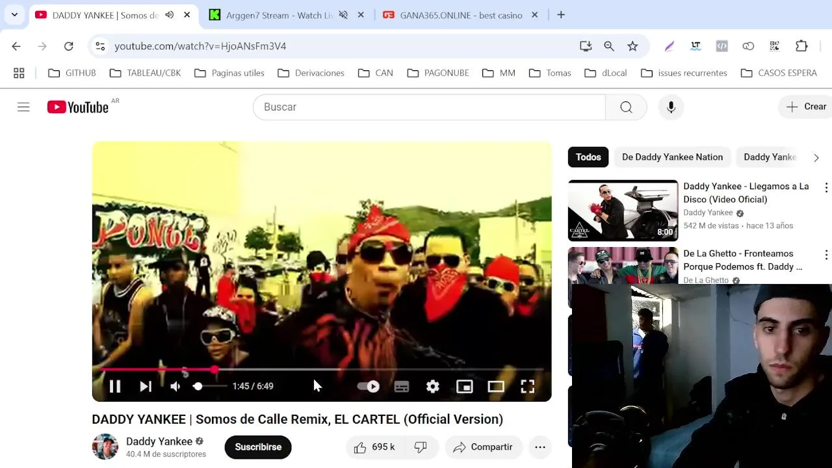Dislike the video
The width and height of the screenshot is (832, 468).
(421, 447)
